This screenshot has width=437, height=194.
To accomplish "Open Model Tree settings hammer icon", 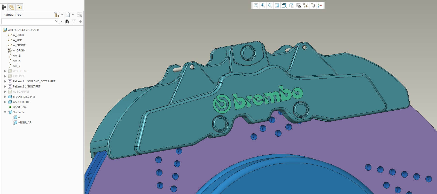I will (57, 15).
